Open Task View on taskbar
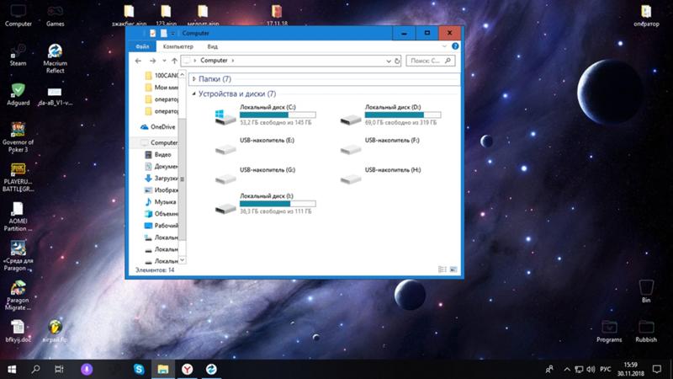Viewport: 673px width, 379px height. [x=59, y=369]
